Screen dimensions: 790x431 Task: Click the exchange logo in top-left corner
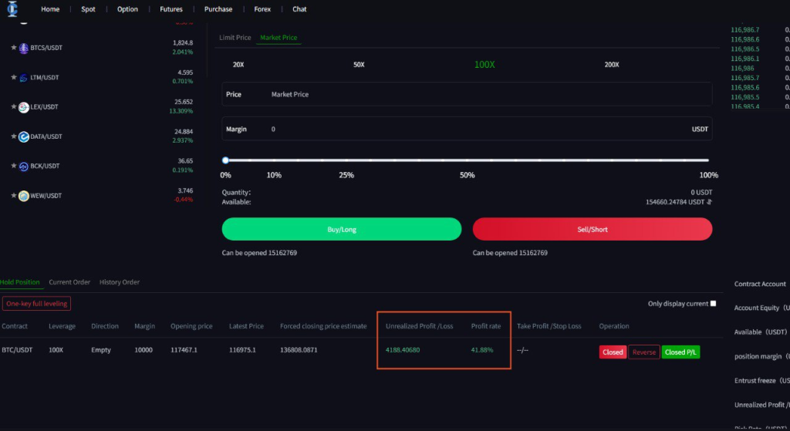click(x=14, y=9)
